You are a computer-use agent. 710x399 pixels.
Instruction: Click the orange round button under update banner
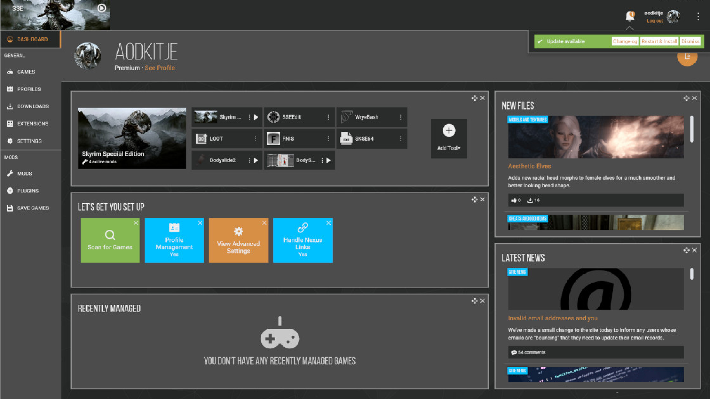[687, 57]
